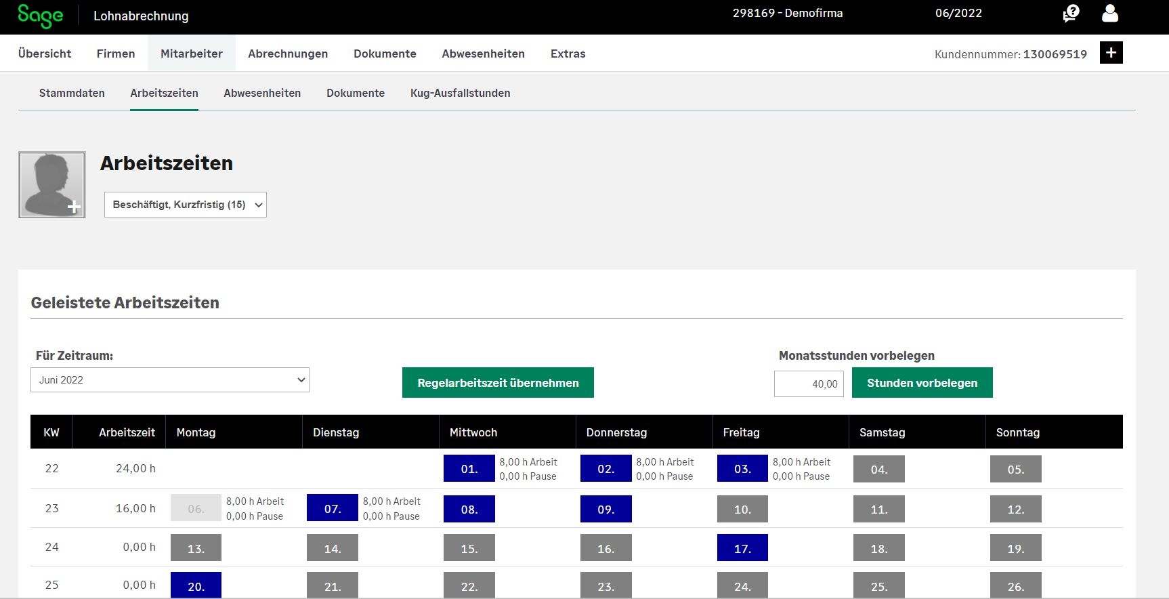Select day 18. on Samstag
Screen dimensions: 1169x599
pyautogui.click(x=879, y=548)
